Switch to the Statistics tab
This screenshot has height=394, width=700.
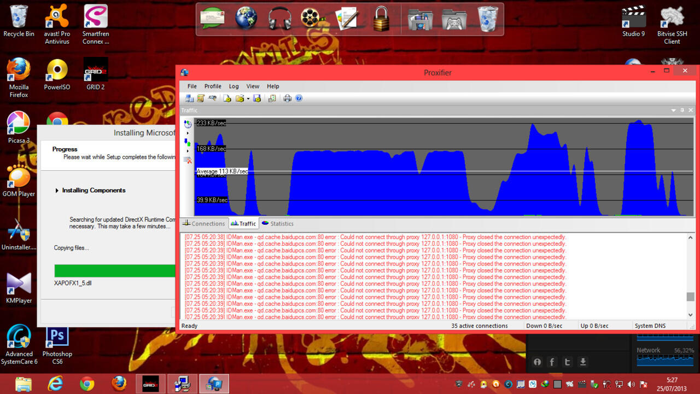[x=278, y=224]
